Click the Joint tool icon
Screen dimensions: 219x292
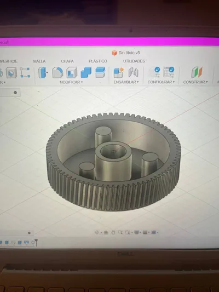(x=133, y=72)
